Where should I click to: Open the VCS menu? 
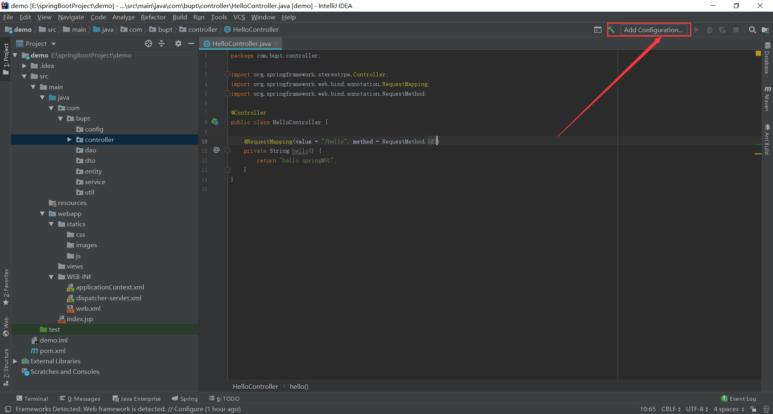pos(239,17)
